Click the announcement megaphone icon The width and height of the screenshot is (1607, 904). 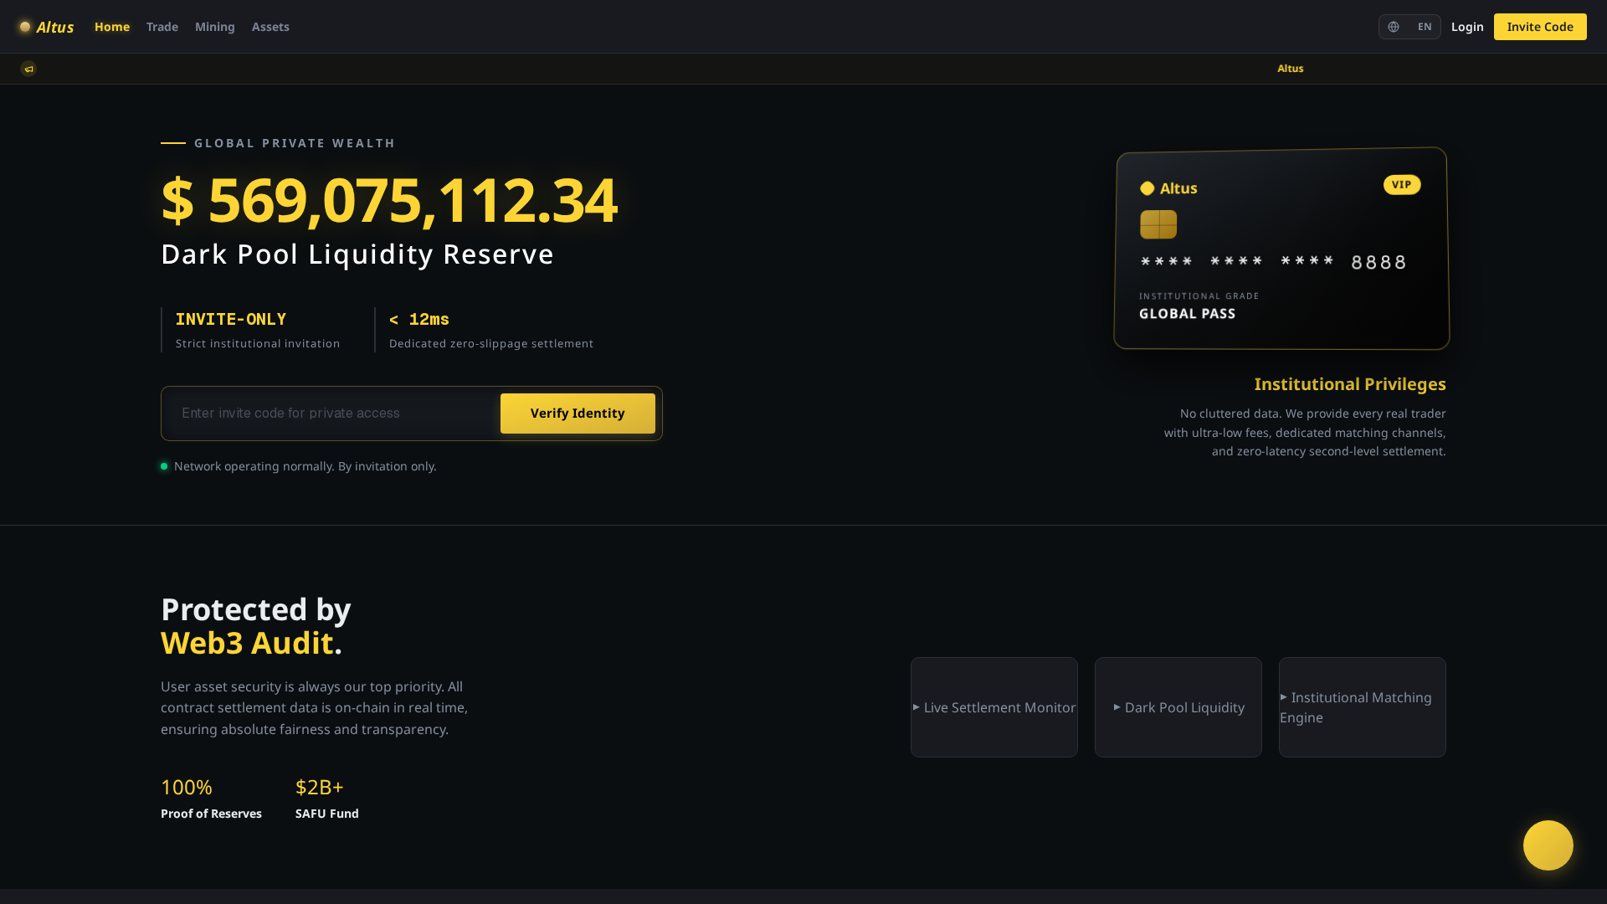pyautogui.click(x=28, y=69)
